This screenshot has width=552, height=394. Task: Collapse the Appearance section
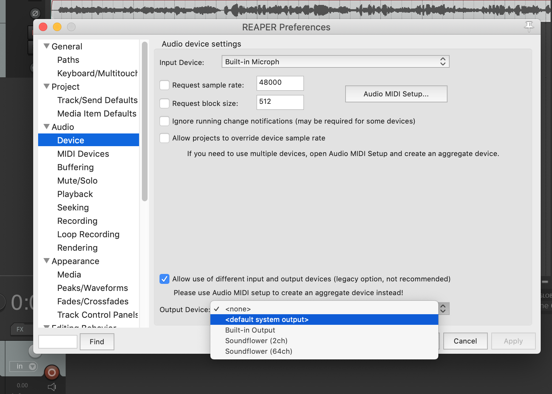point(46,261)
